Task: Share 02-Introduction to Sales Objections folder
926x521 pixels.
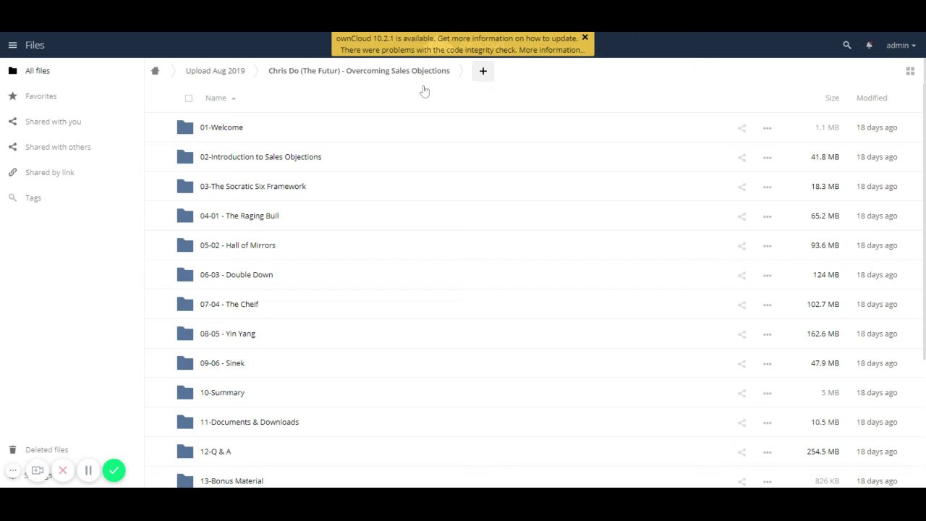Action: pos(742,157)
